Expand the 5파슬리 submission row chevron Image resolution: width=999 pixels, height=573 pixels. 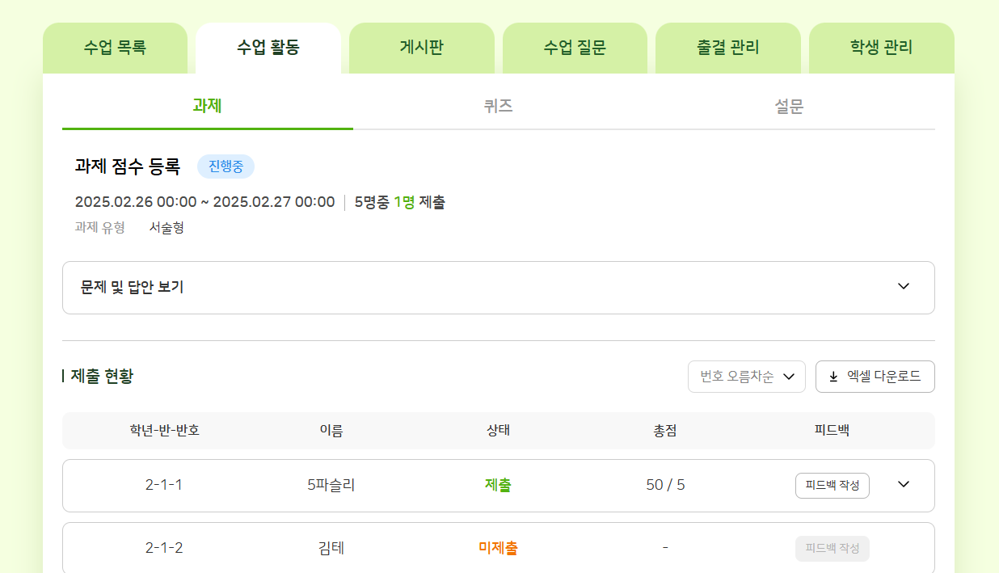tap(904, 485)
